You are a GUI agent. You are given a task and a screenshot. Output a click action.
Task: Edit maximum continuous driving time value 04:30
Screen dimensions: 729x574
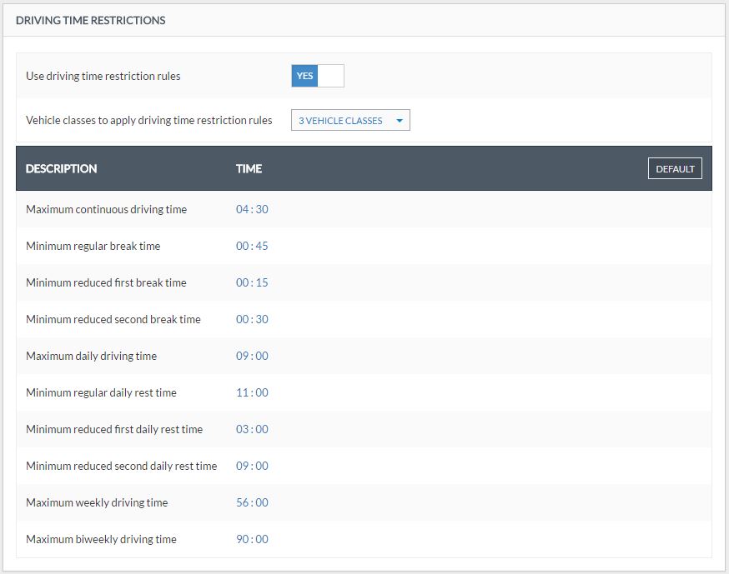pos(252,210)
